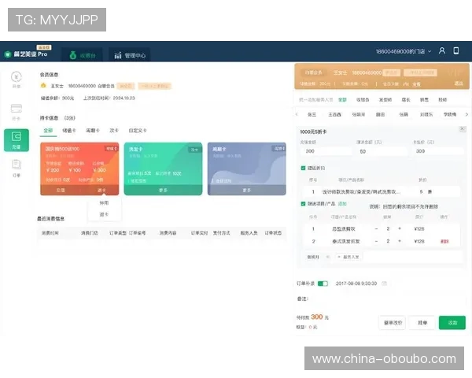Open the 订单 orders icon in the sidebar
This screenshot has height=378, width=472.
[17, 169]
